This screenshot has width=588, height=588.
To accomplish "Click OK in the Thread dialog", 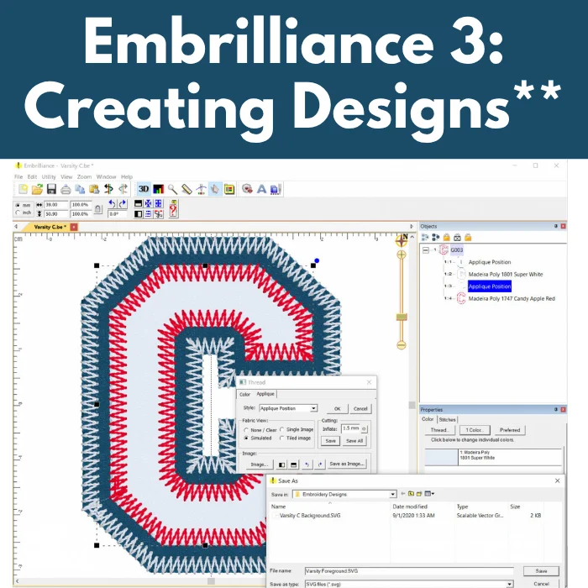I will 337,409.
